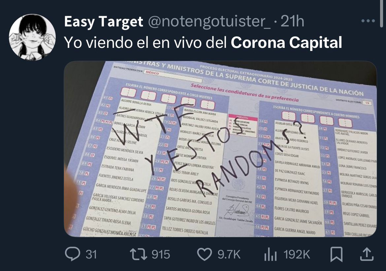The width and height of the screenshot is (386, 271).
Task: Open the @notengotuister_ handle link
Action: 209,22
